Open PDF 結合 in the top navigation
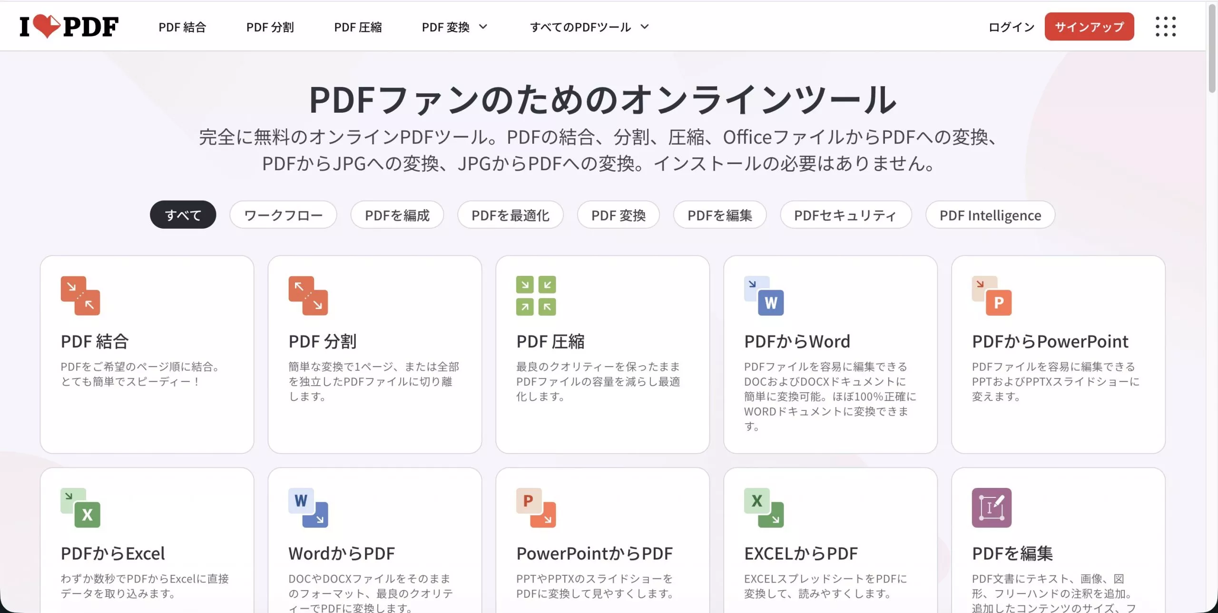This screenshot has width=1218, height=613. click(x=182, y=27)
